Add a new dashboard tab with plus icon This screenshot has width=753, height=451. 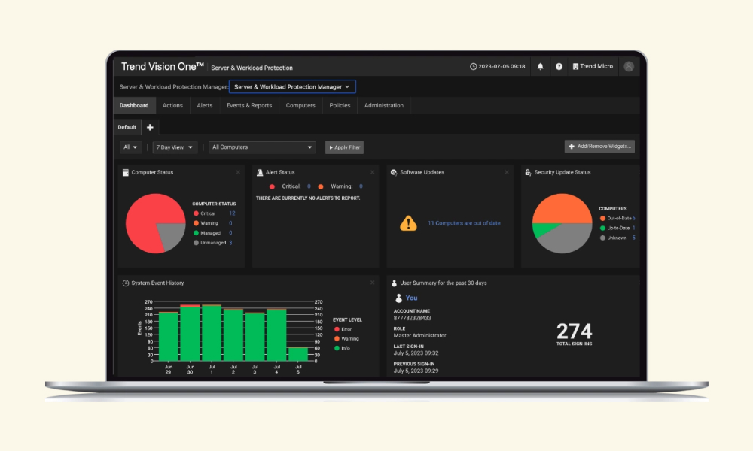150,127
